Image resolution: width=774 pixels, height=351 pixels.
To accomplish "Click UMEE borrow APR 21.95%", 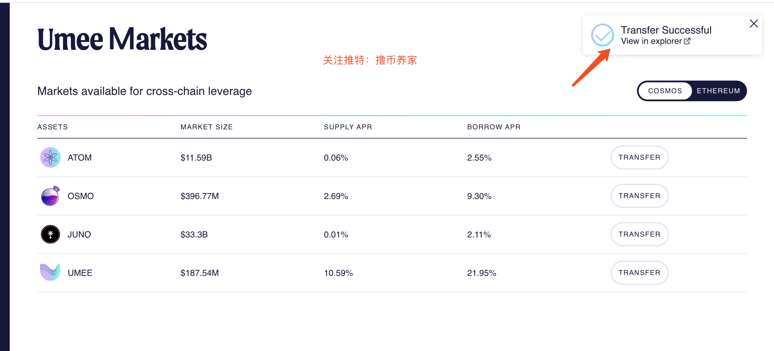I will (482, 273).
